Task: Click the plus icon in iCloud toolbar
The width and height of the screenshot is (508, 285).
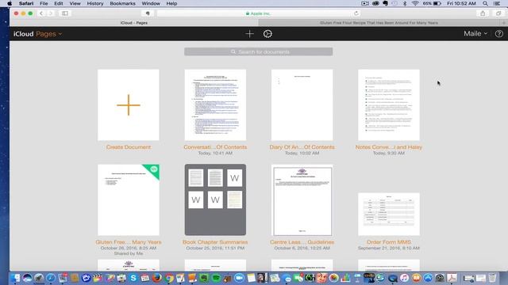Action: coord(249,33)
